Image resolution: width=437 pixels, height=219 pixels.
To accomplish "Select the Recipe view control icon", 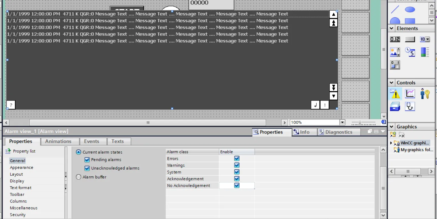I will 395,107.
